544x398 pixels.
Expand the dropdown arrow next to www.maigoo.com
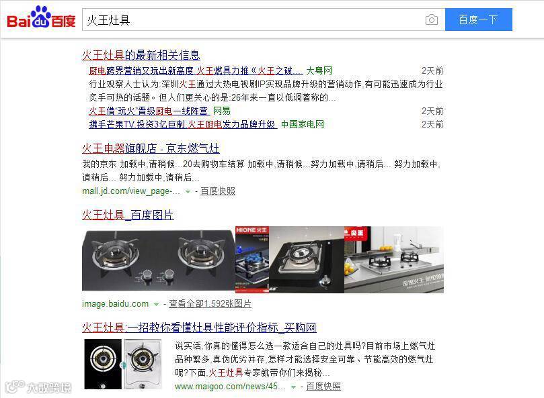coord(293,387)
